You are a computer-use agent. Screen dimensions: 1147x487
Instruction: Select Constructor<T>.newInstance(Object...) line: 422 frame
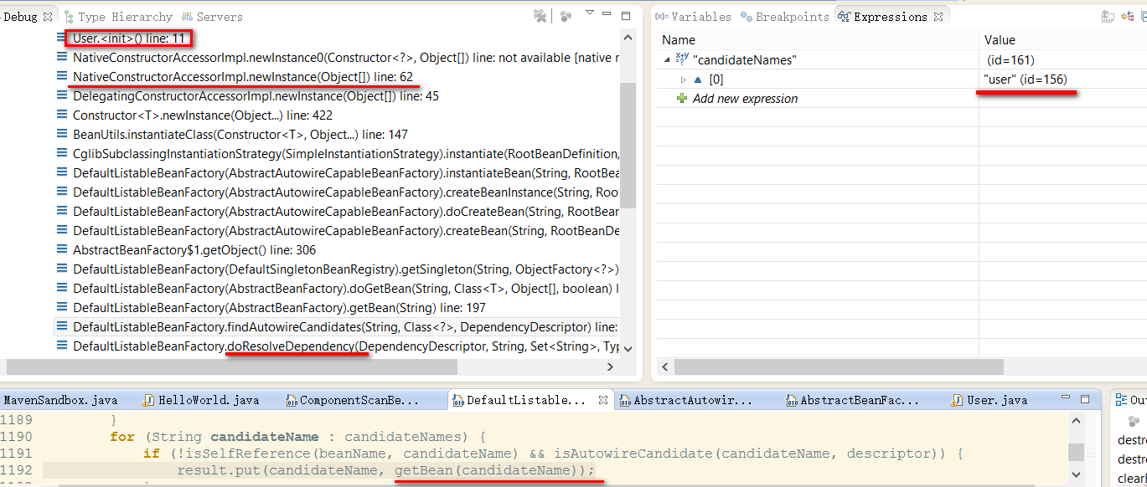(203, 115)
